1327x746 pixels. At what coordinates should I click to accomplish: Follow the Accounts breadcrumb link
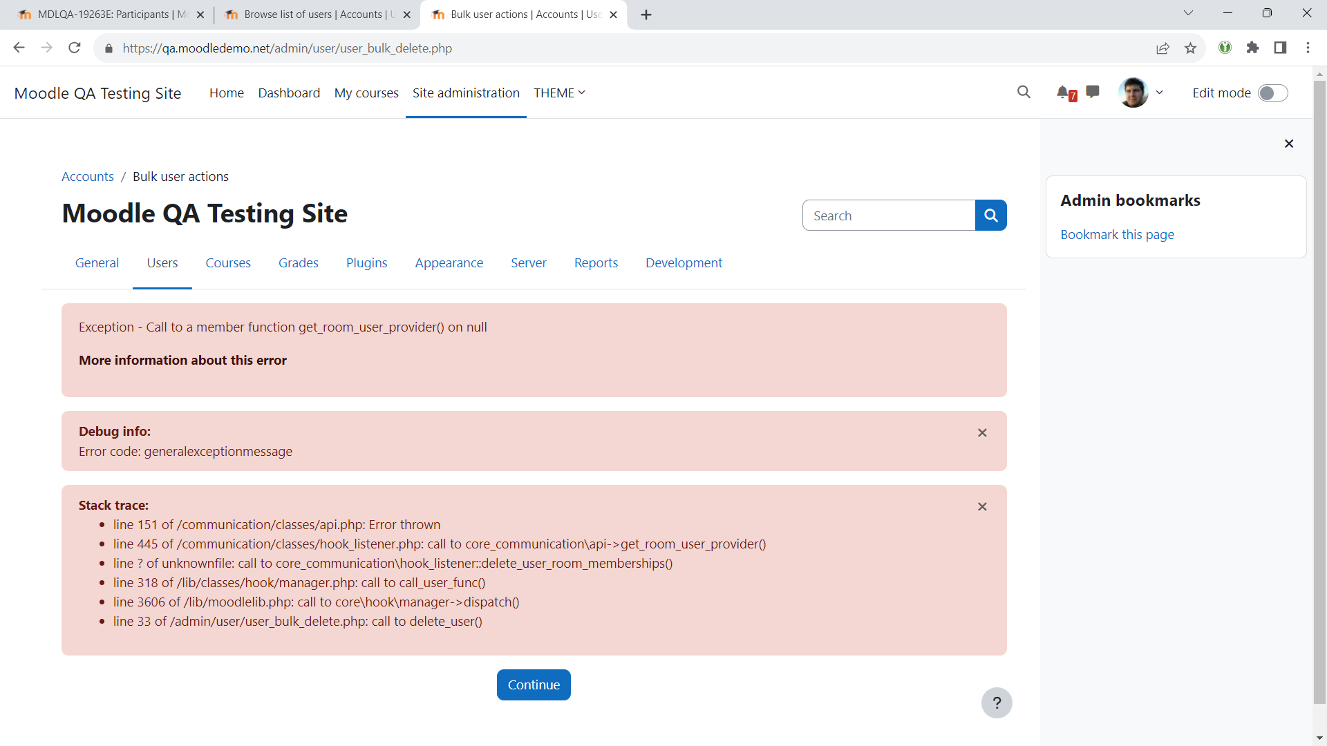point(88,176)
